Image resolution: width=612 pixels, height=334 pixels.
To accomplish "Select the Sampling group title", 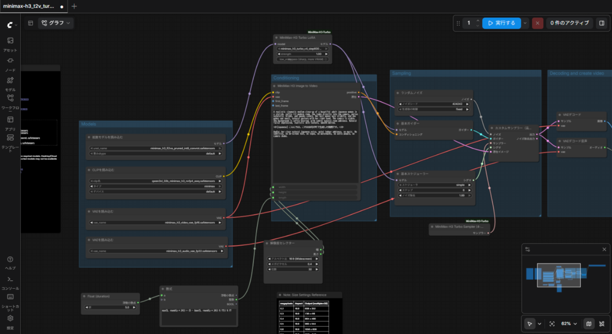I will (x=401, y=73).
